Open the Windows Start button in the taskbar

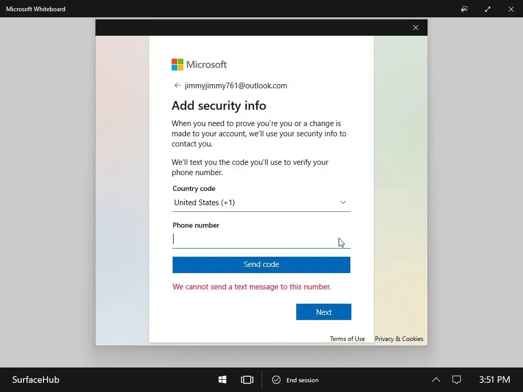223,380
